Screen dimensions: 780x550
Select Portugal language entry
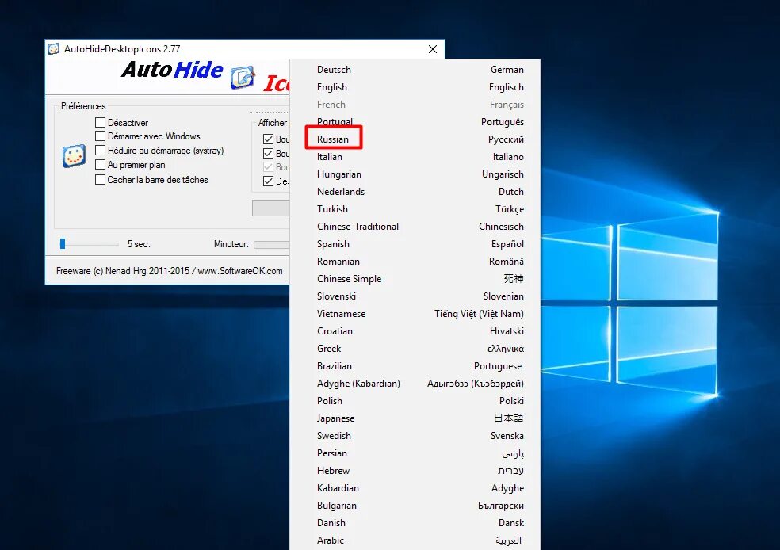tap(415, 122)
